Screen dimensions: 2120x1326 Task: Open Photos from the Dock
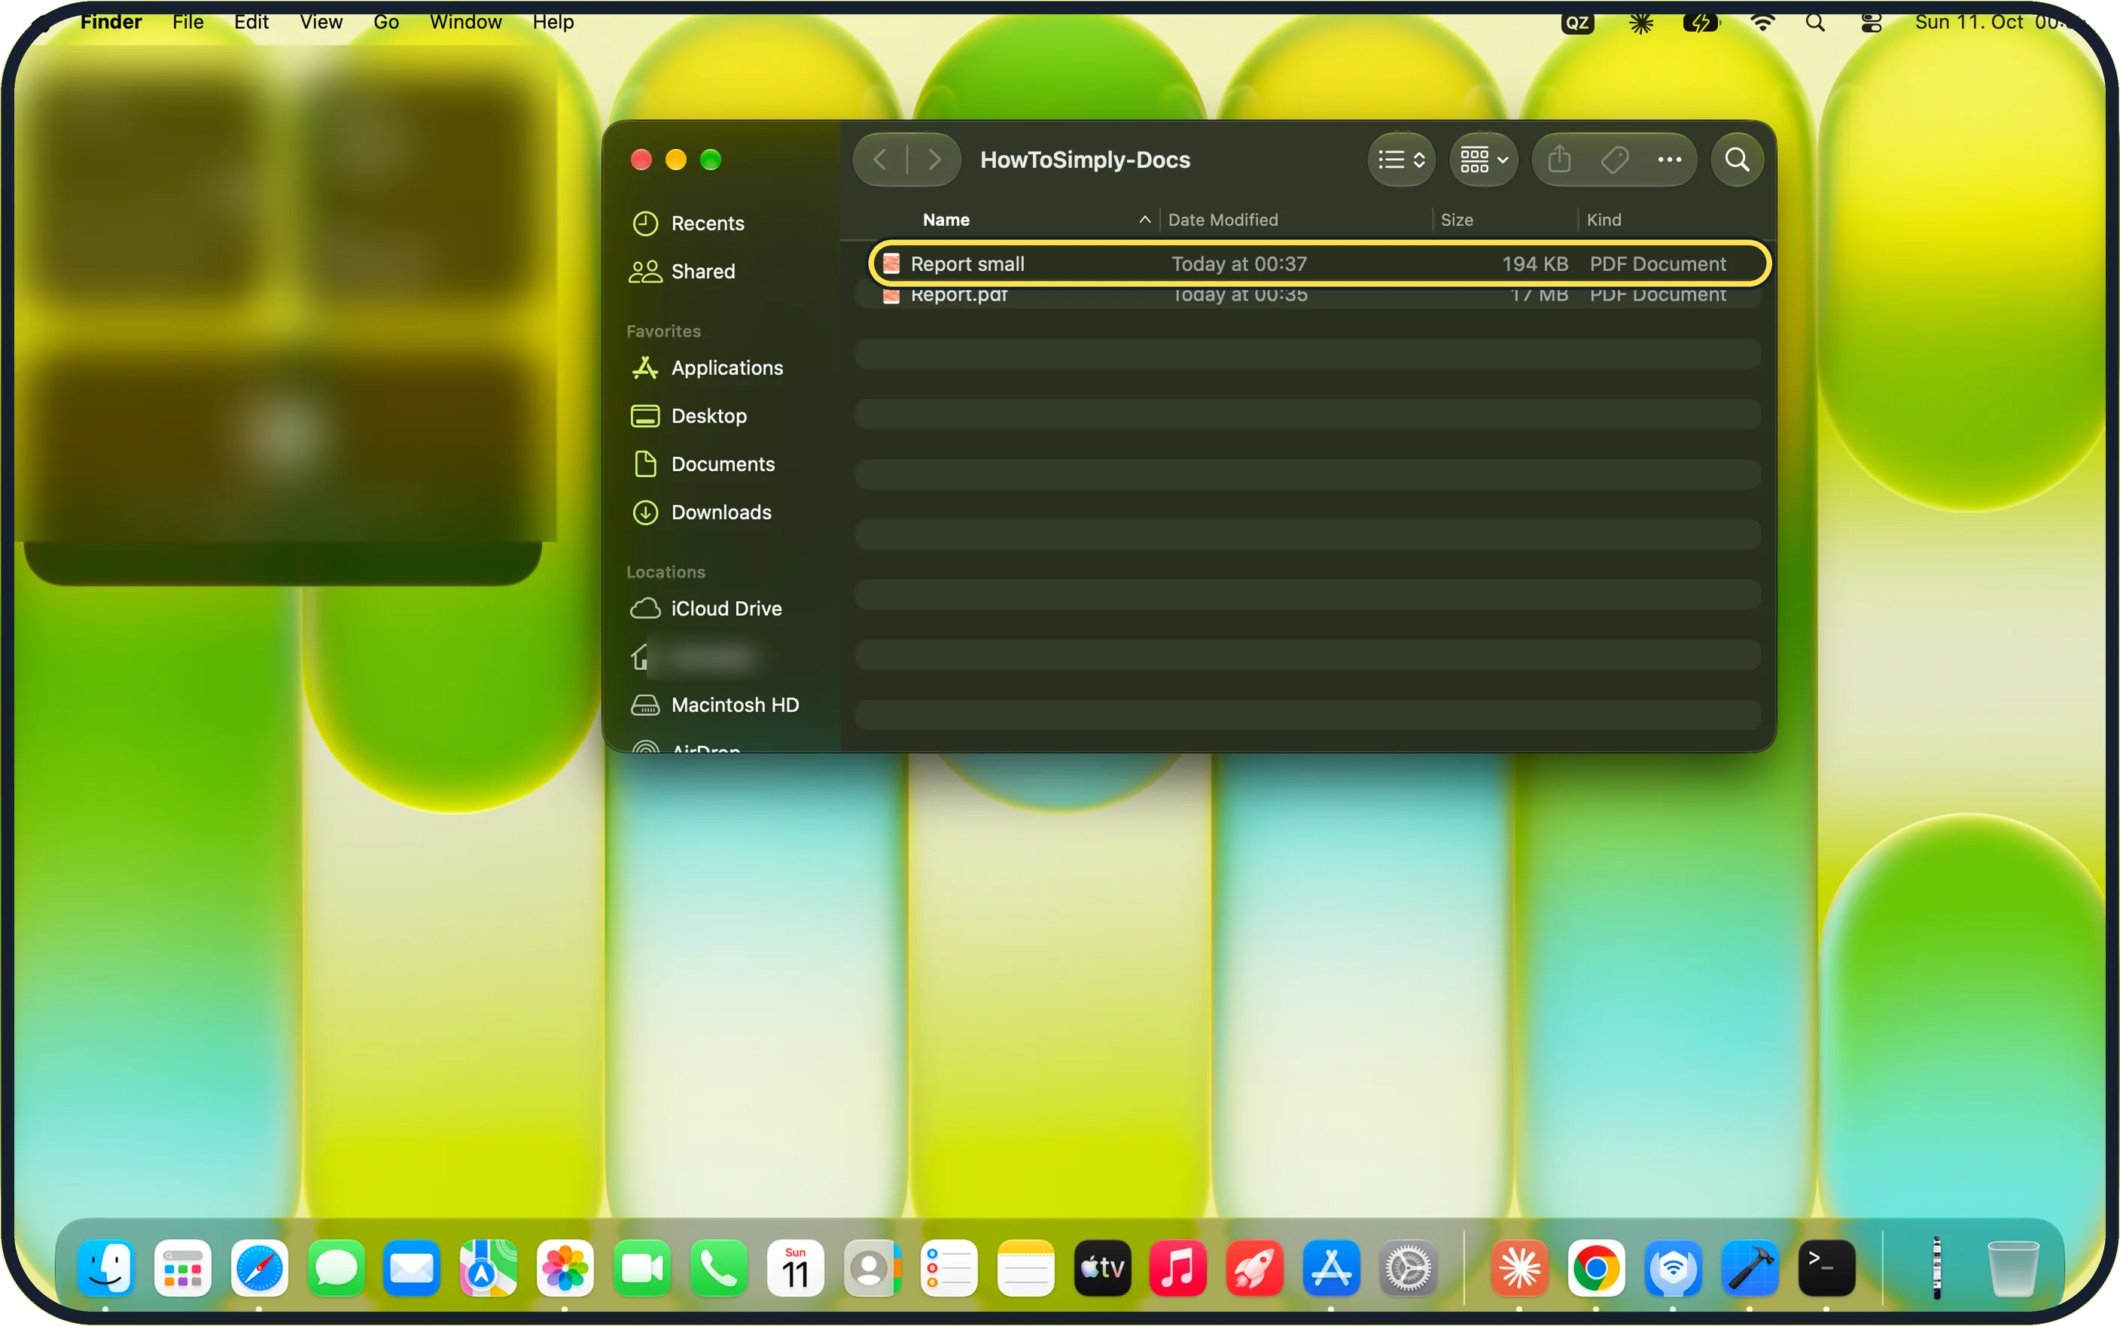coord(565,1268)
